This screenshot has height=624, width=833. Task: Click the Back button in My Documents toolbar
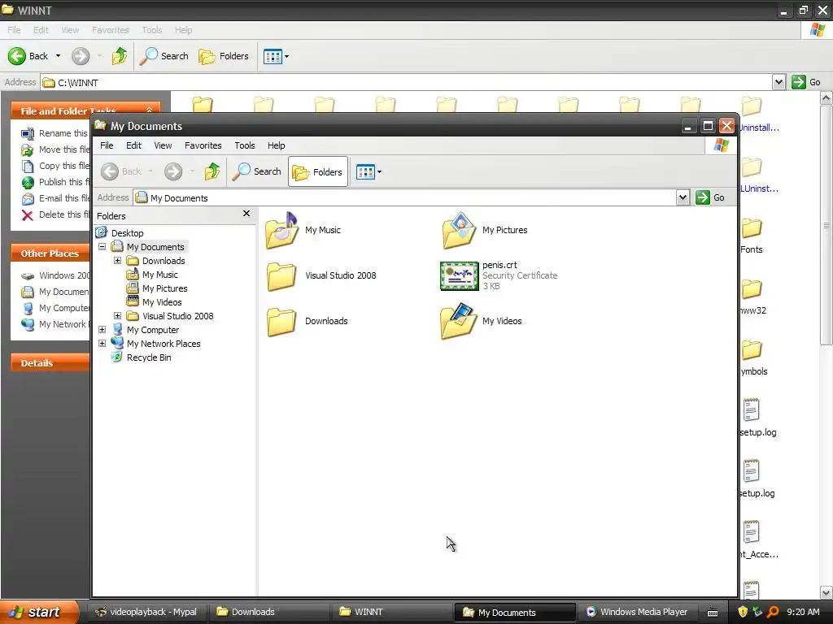click(122, 171)
